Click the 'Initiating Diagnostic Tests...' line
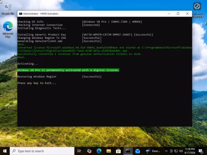The height and width of the screenshot is (155, 207). (x=41, y=28)
